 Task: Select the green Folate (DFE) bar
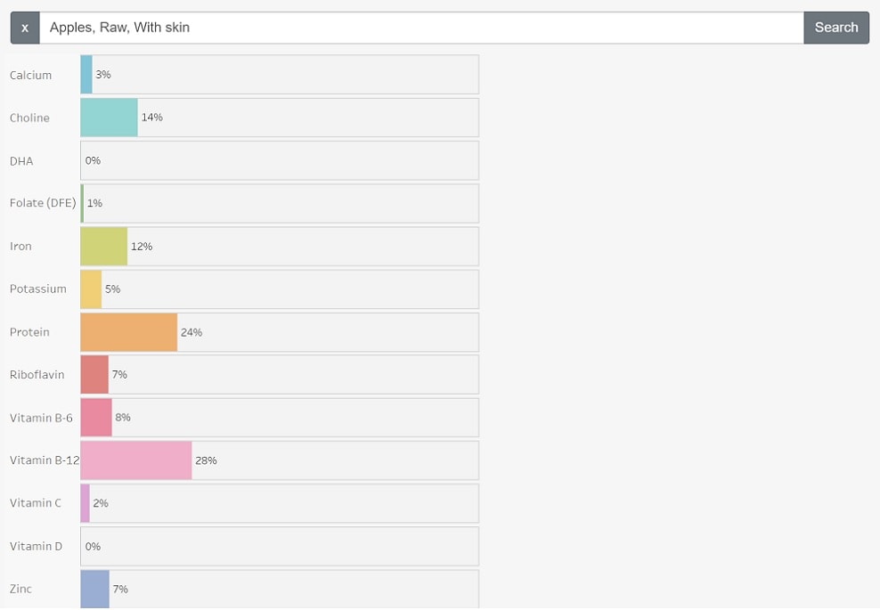coord(82,203)
